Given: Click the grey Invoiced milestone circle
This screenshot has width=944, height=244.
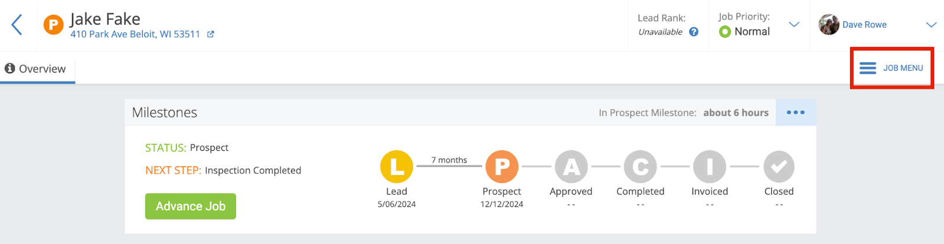Looking at the screenshot, I should tap(709, 167).
